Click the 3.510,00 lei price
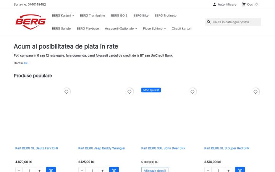275x172 pixels. point(212,162)
